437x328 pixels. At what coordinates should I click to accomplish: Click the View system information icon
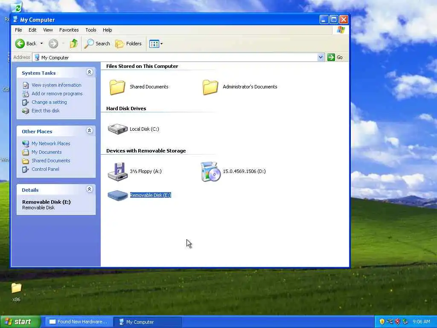pos(25,85)
